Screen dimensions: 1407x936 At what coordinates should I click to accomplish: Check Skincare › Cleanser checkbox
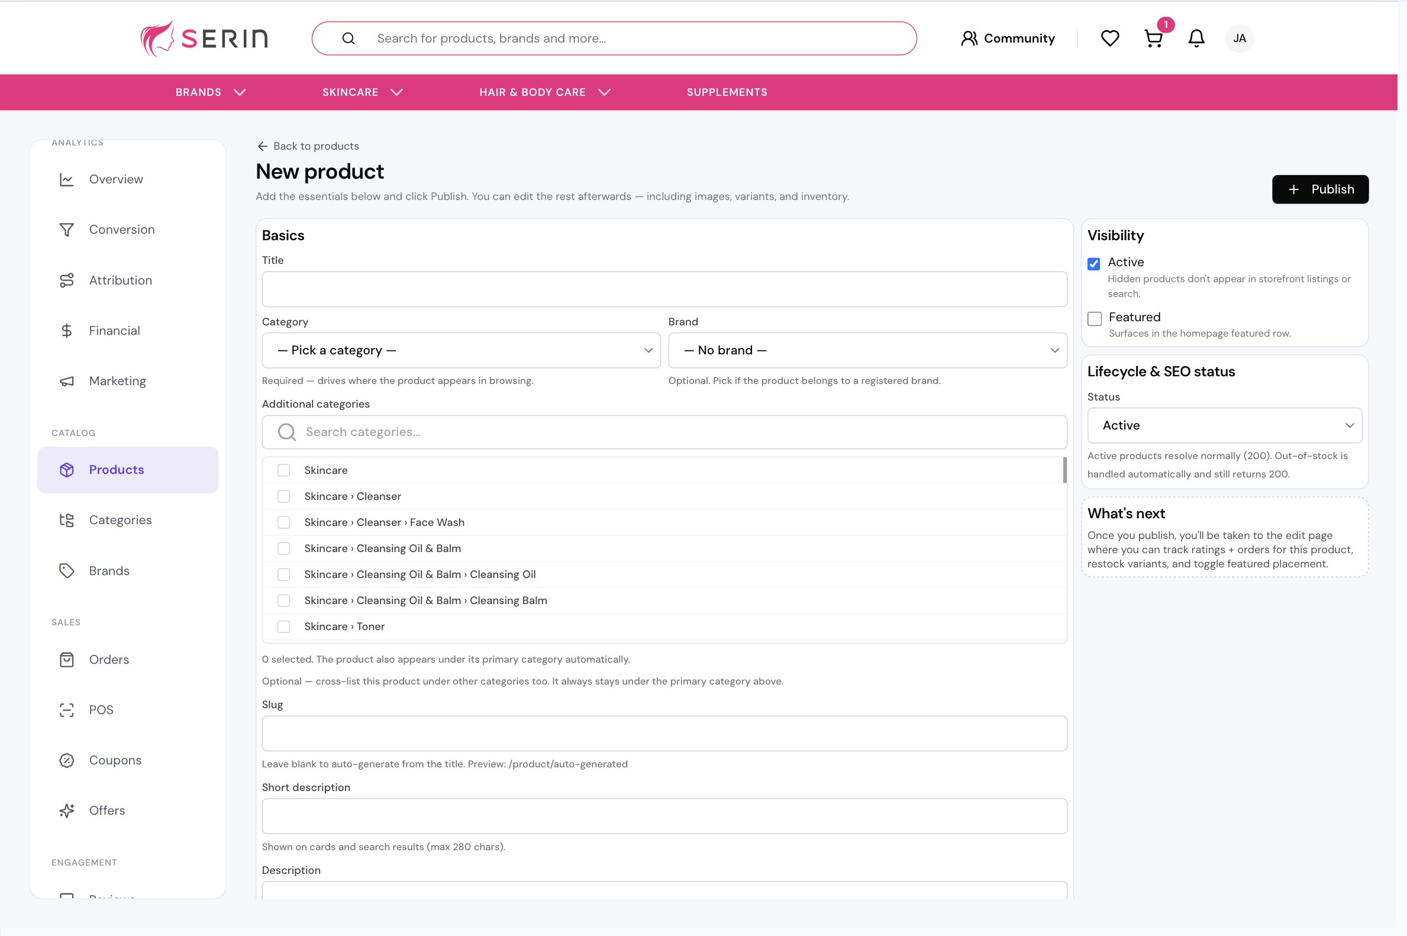tap(283, 496)
